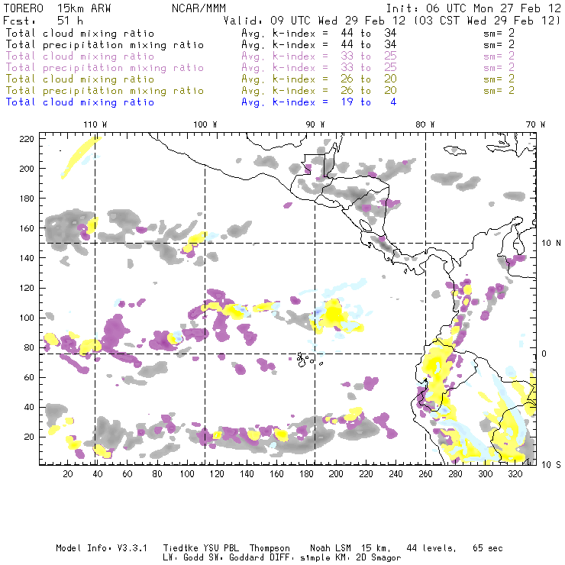Click y-axis tick label "180"
Viewport: 565px width, 565px height.
pos(27,199)
